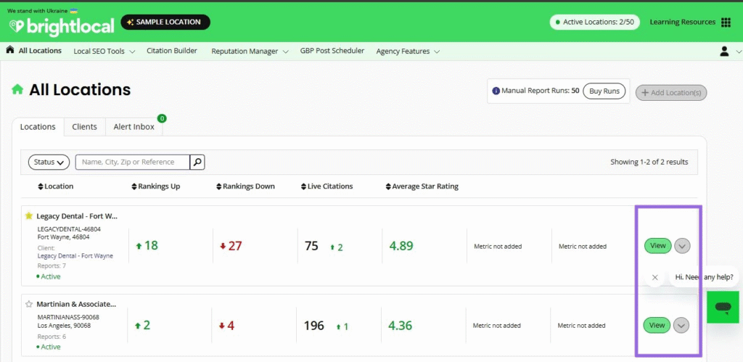
Task: Switch to the Locations tab
Action: tap(38, 126)
